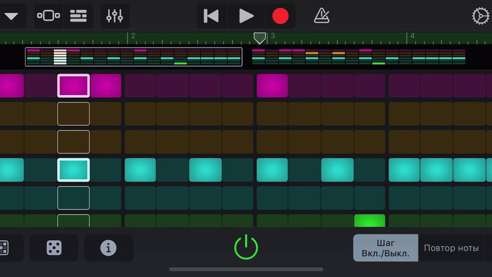Open the navigation triangle menu
The image size is (492, 277).
tap(12, 16)
